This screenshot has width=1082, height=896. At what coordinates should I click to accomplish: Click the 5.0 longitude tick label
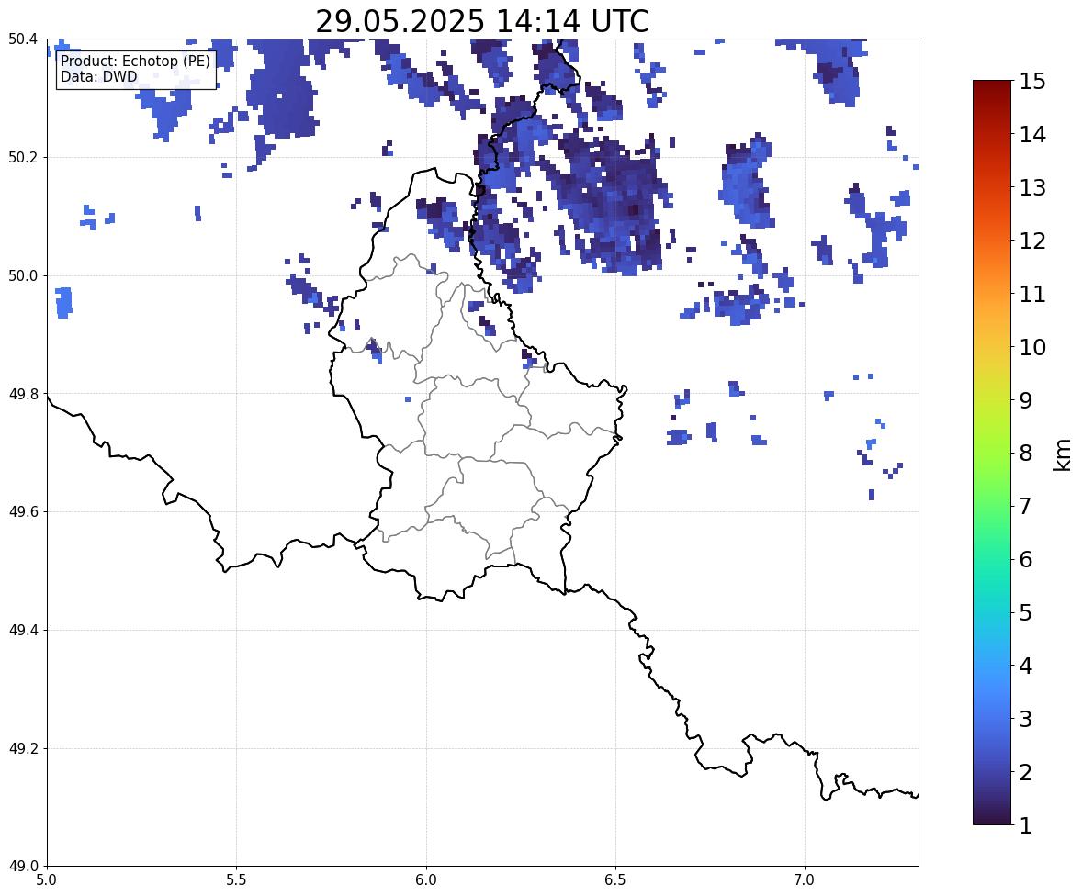47,880
